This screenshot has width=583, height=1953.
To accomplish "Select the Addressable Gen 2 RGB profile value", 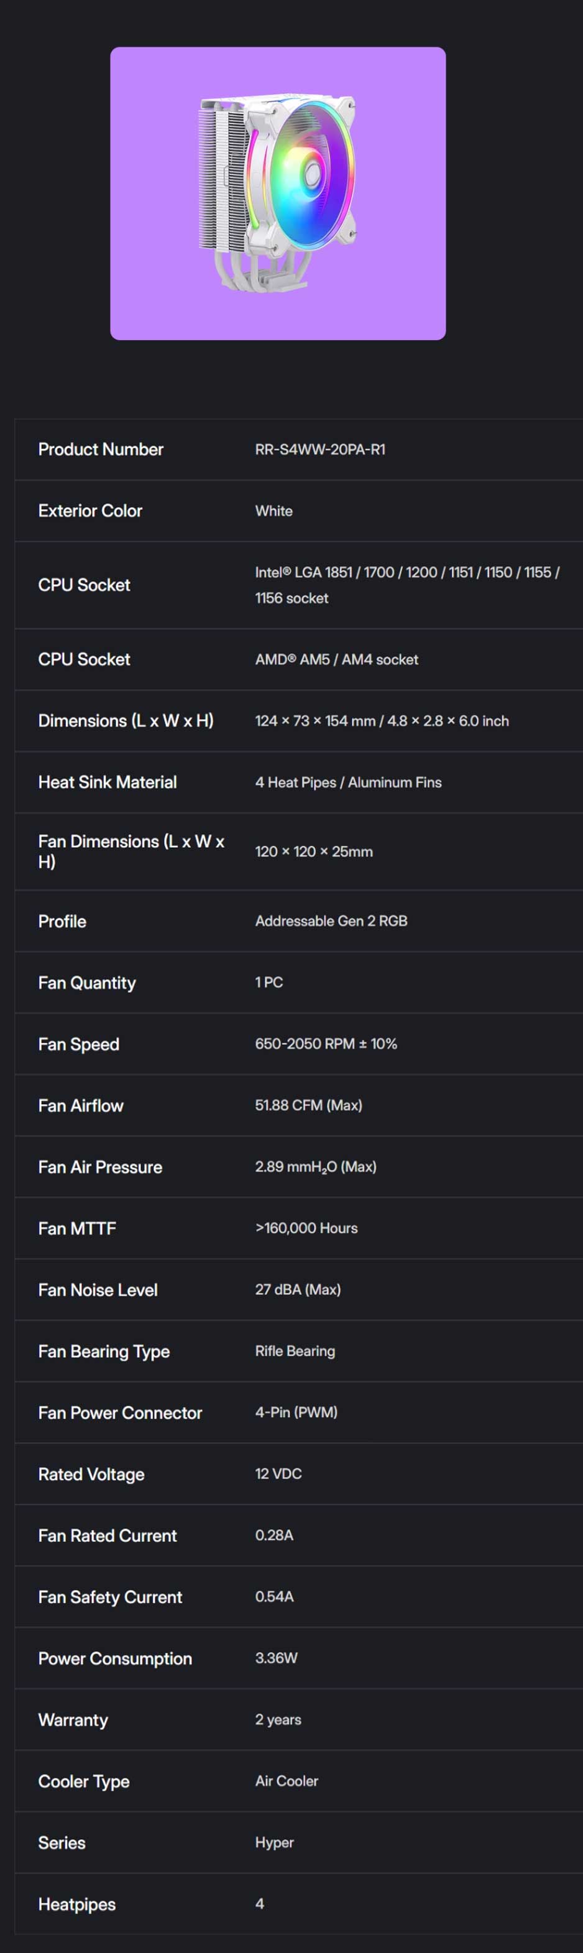I will point(331,921).
